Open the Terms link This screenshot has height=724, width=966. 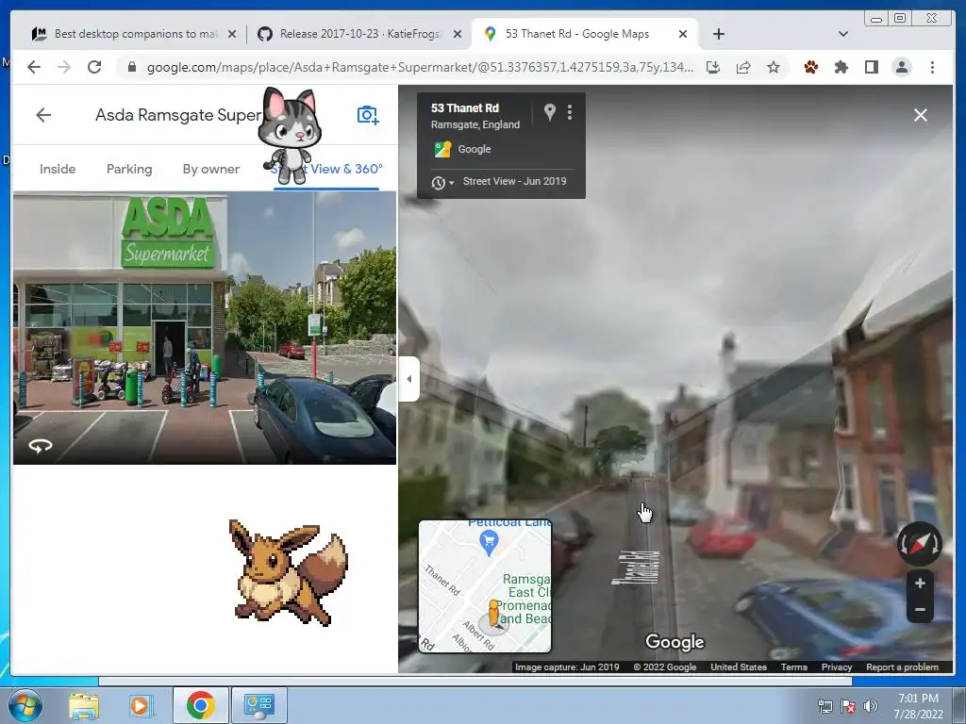click(x=794, y=666)
